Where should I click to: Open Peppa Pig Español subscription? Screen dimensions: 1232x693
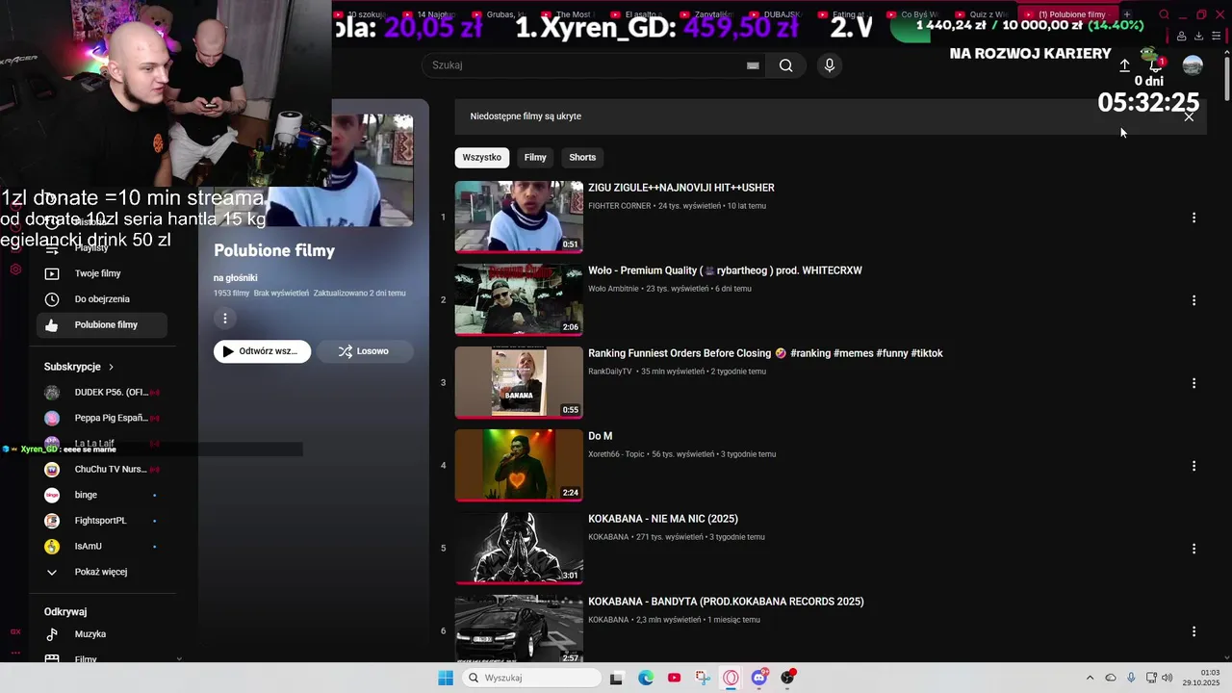click(x=101, y=418)
